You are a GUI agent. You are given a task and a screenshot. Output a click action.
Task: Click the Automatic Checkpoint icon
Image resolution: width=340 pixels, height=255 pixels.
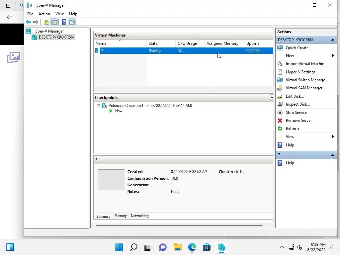105,106
